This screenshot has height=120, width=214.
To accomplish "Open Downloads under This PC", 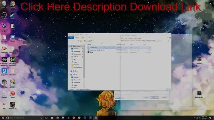I will click(x=77, y=82).
